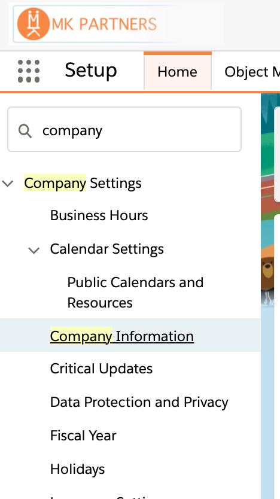Open Business Hours settings

(x=99, y=215)
